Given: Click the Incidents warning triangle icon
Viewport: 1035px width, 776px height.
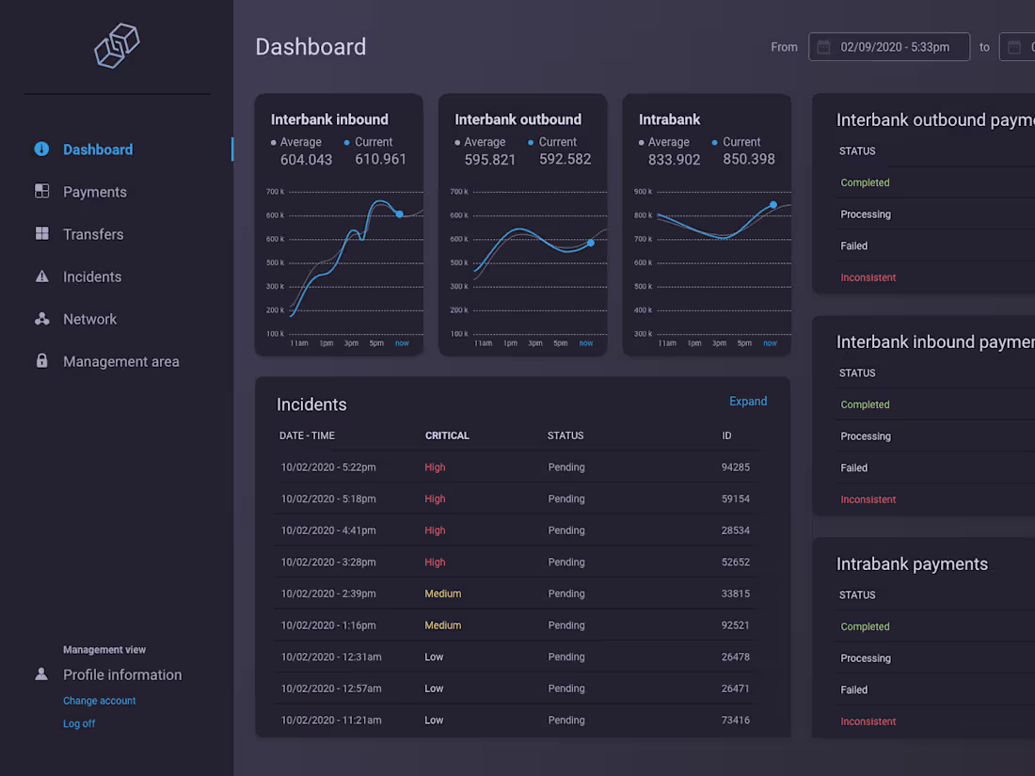Looking at the screenshot, I should coord(41,277).
